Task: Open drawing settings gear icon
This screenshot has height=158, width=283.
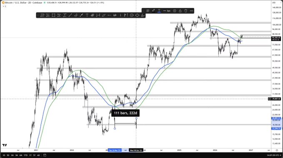Action: [175, 11]
